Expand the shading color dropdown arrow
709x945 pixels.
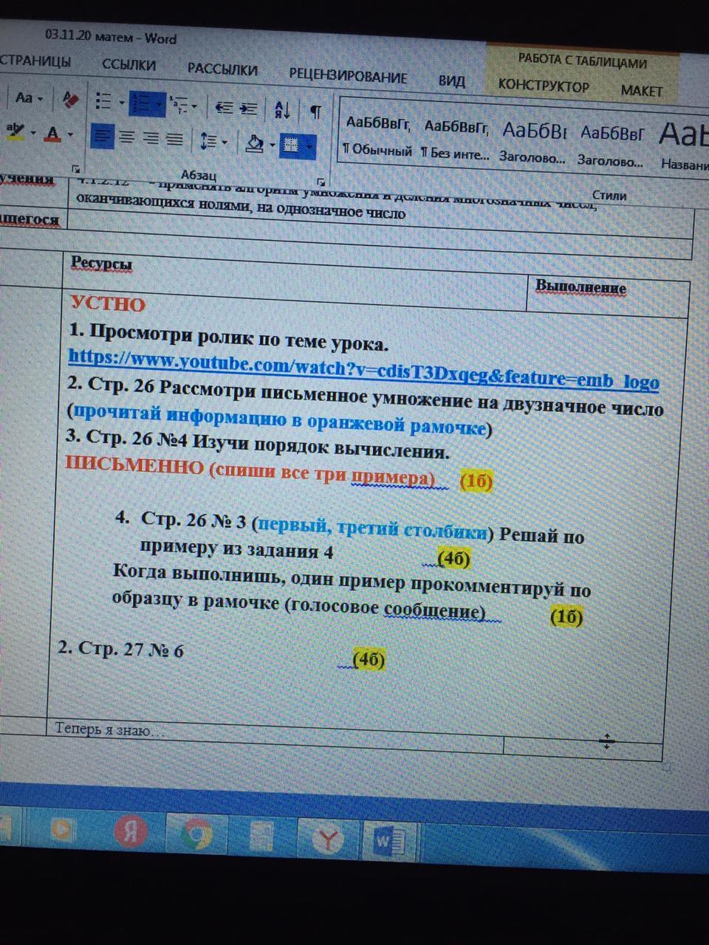272,145
